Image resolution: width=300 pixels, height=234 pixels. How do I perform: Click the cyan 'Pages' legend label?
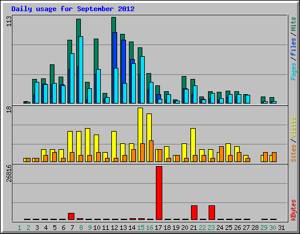tap(294, 71)
